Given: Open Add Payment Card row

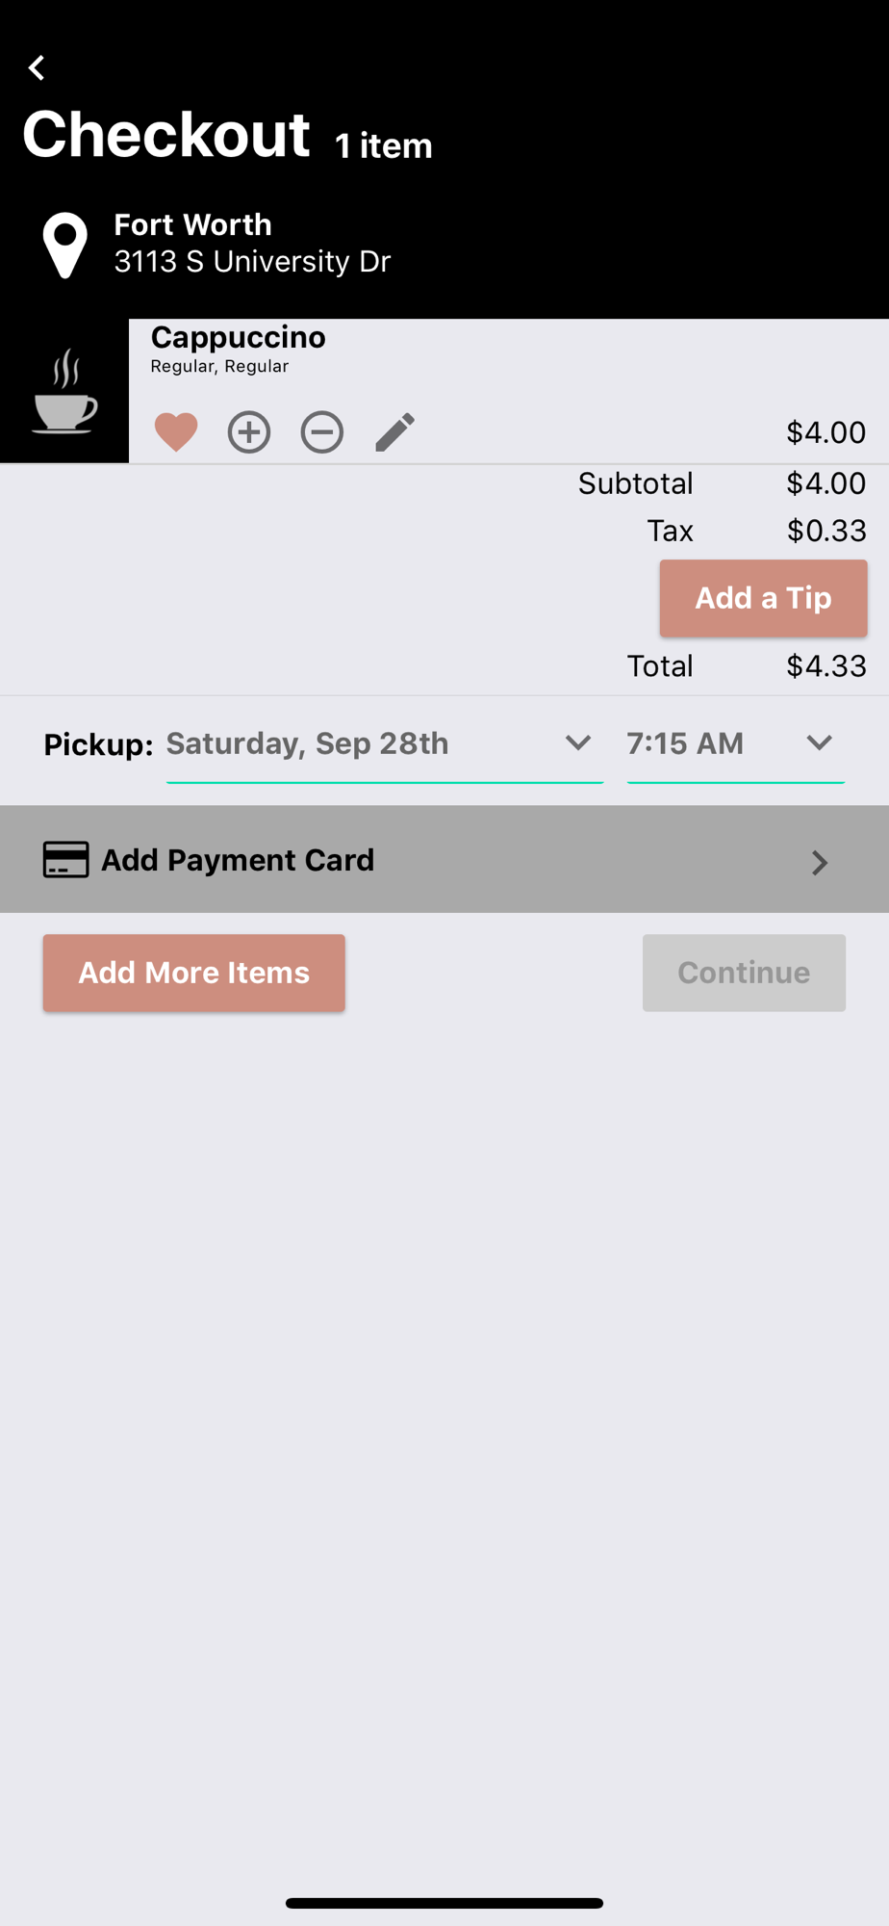Looking at the screenshot, I should (x=444, y=859).
